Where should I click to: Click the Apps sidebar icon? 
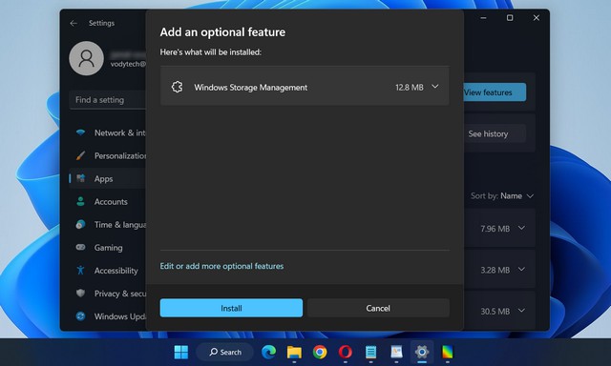point(80,178)
